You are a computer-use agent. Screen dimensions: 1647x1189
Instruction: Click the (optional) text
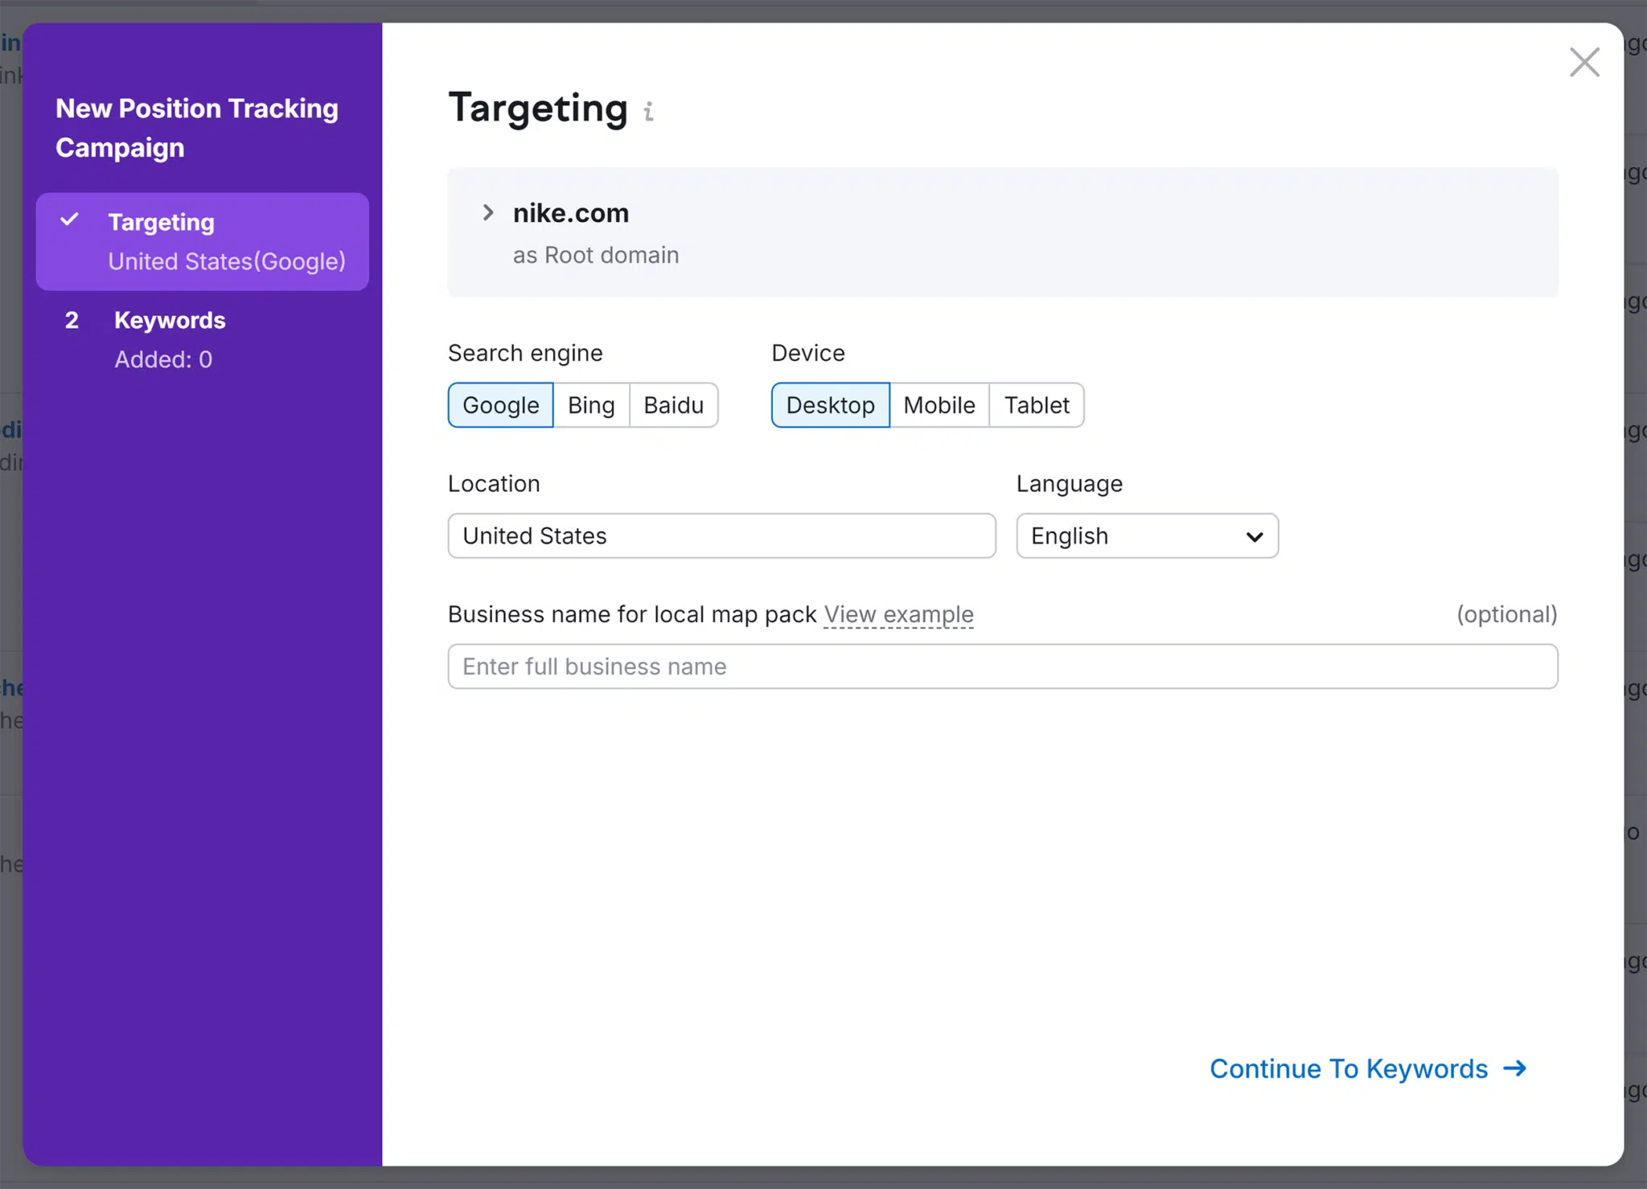tap(1507, 614)
